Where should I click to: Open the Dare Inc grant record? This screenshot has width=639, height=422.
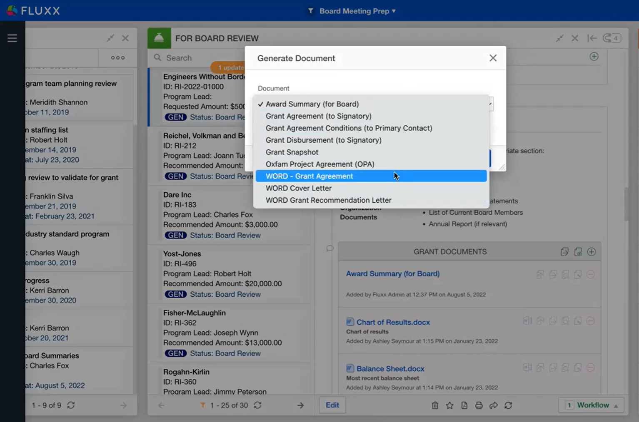230,215
